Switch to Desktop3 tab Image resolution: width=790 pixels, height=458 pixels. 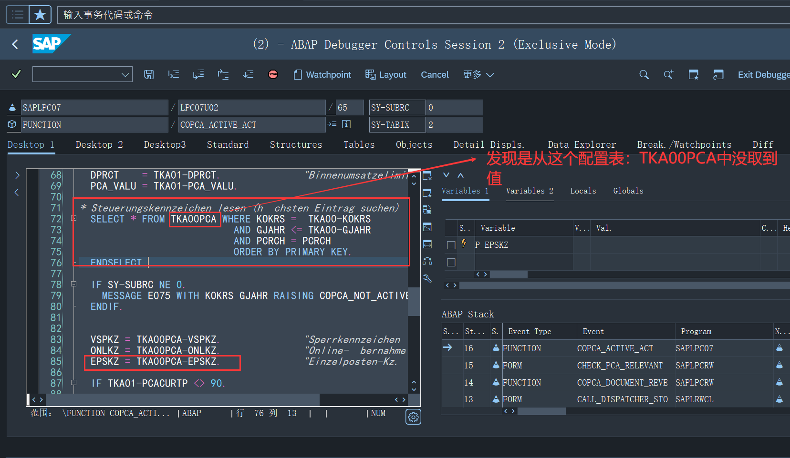pos(165,144)
